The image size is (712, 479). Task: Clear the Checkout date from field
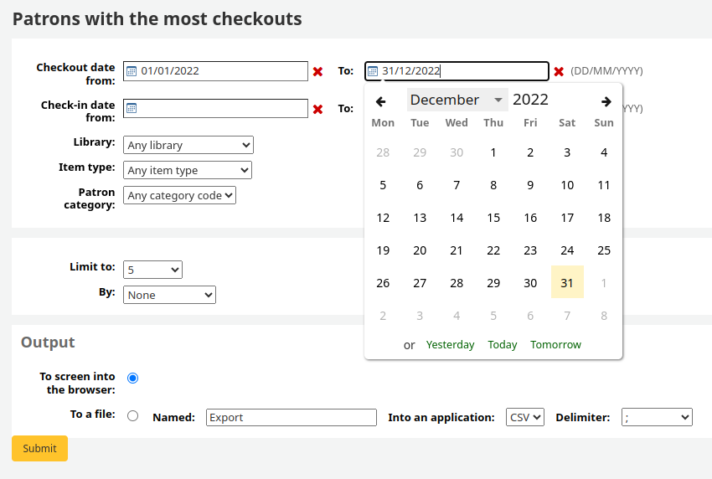[317, 72]
